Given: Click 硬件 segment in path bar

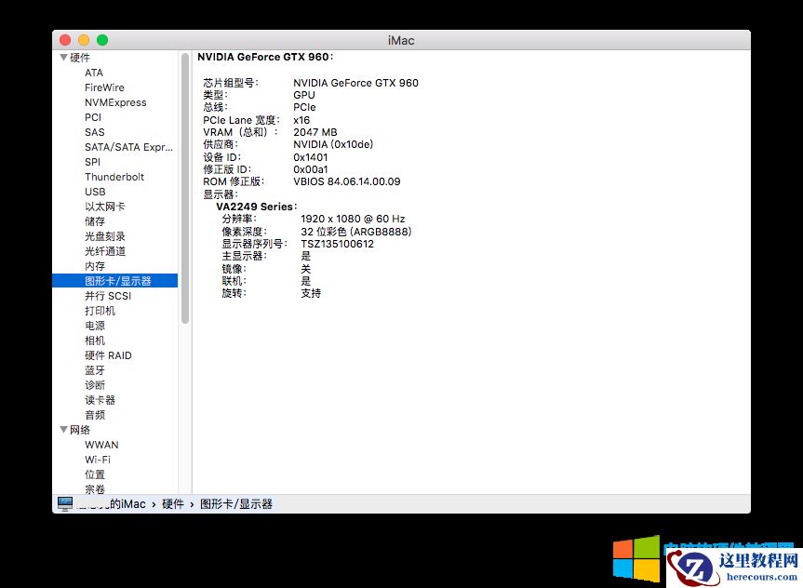Looking at the screenshot, I should tap(172, 504).
